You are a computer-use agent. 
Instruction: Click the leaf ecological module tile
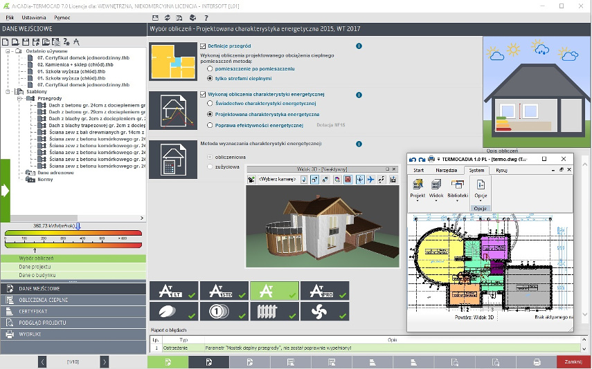[174, 312]
